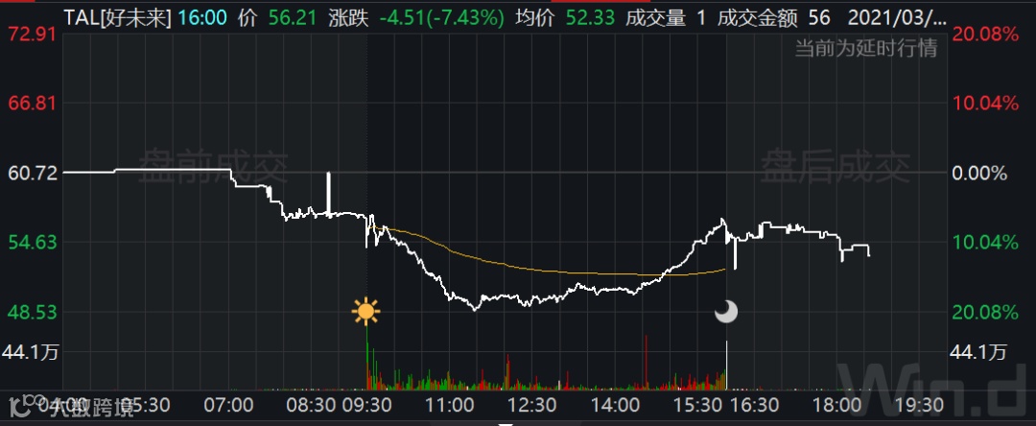Click the 当前为延时行情 delayed quote notice
The width and height of the screenshot is (1036, 426).
(x=865, y=48)
